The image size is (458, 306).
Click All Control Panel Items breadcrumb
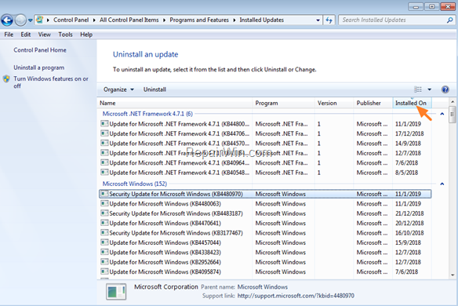129,20
